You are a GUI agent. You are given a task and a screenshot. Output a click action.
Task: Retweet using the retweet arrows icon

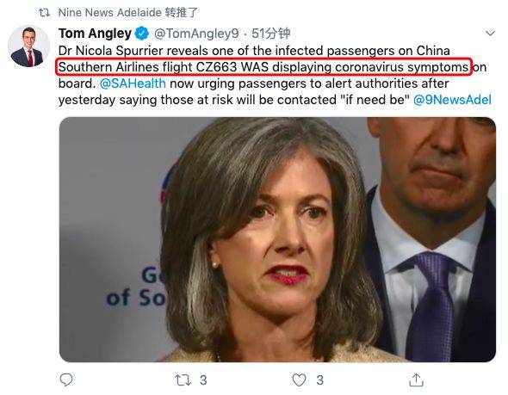[183, 380]
